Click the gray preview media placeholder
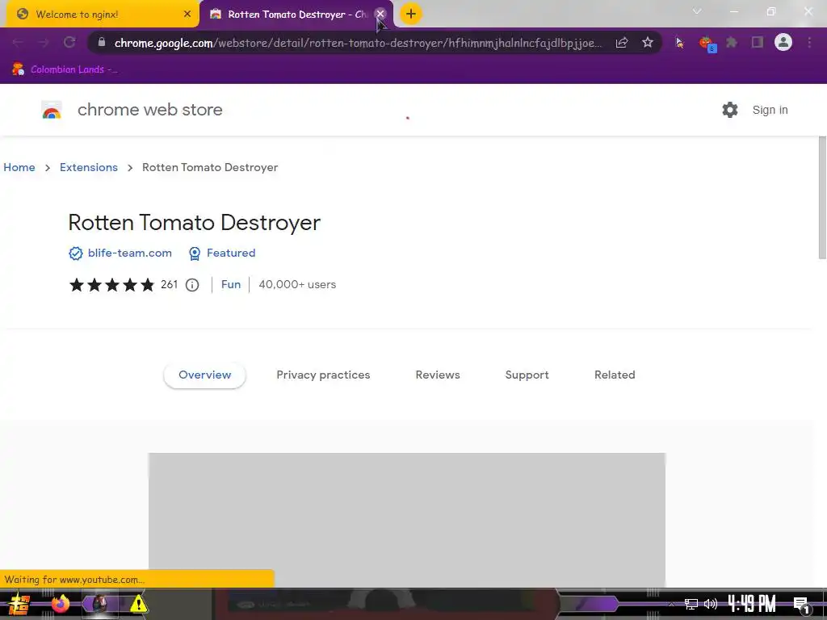The image size is (827, 620). (x=407, y=519)
